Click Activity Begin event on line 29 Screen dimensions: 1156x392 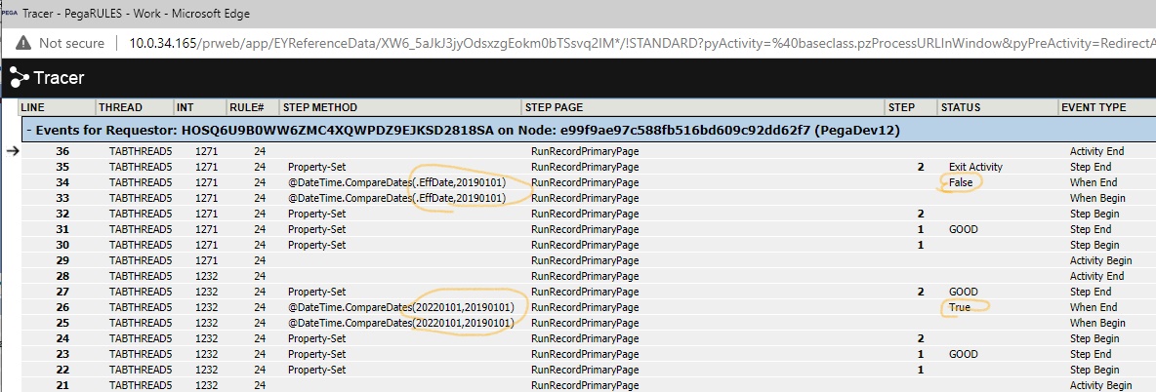tap(1100, 260)
